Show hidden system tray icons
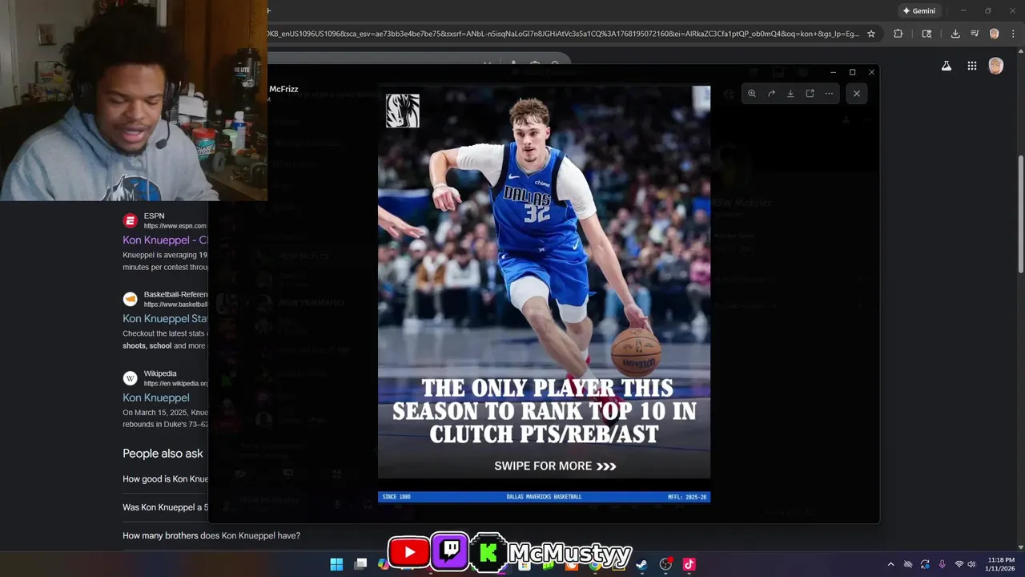 tap(890, 564)
